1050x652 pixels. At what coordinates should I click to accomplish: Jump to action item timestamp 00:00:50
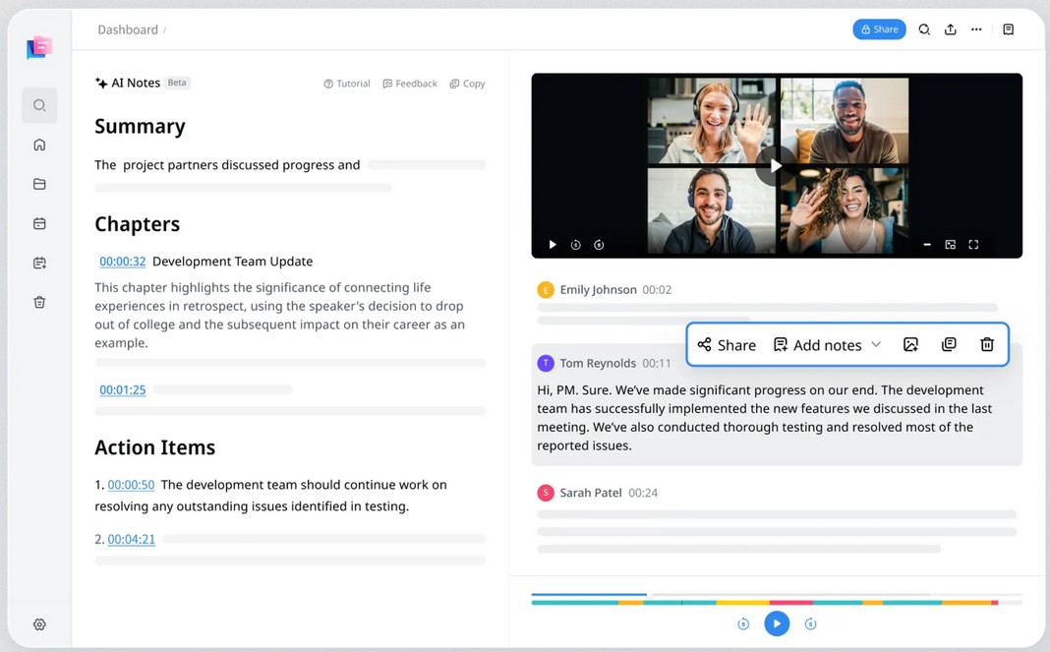(132, 485)
